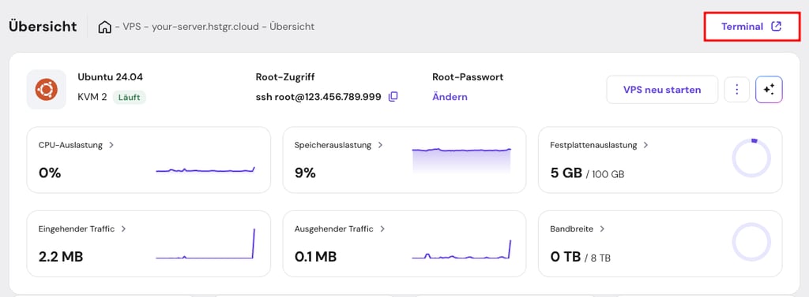Copy the ssh root access command
The width and height of the screenshot is (809, 297).
[x=393, y=97]
